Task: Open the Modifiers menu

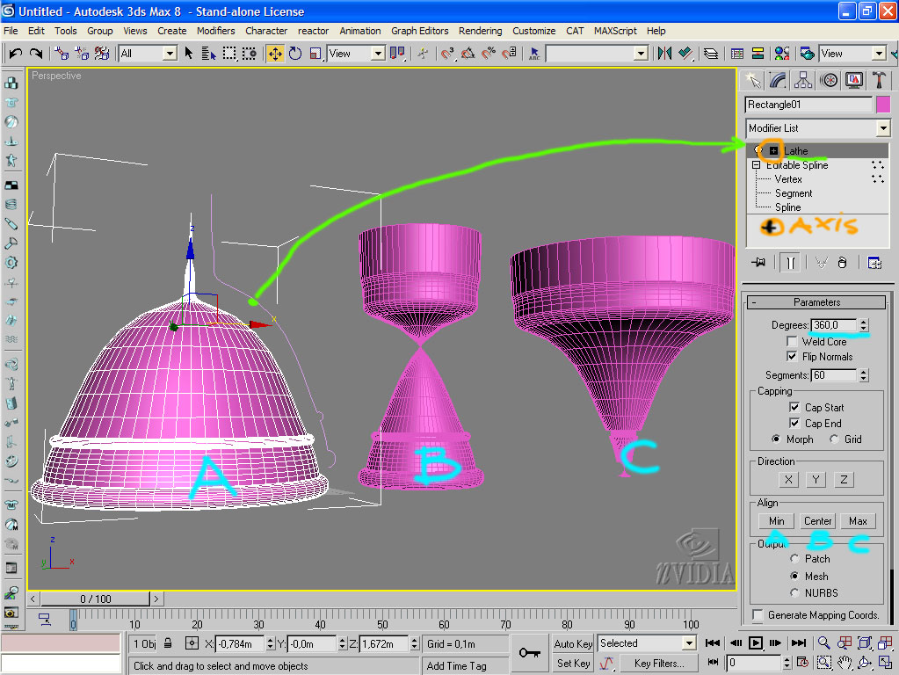Action: [215, 31]
